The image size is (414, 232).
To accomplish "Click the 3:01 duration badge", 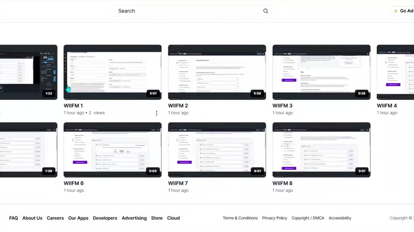I will [x=362, y=171].
